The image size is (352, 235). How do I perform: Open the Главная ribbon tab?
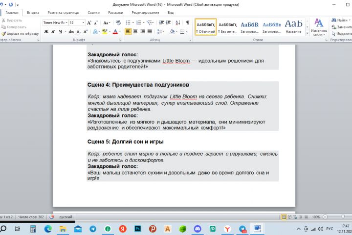click(12, 13)
